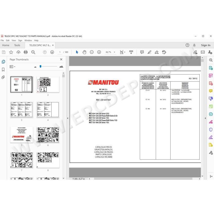Image resolution: width=214 pixels, height=214 pixels.
Task: Click the page number input field
Action: (60, 52)
